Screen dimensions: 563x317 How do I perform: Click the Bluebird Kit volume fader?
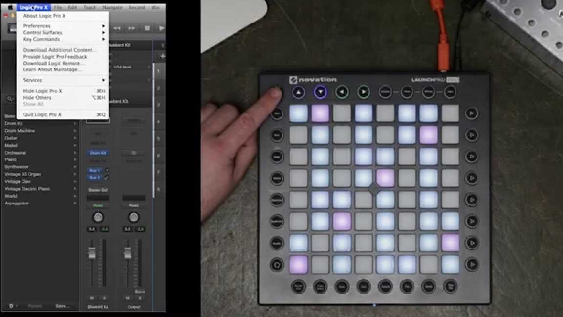(x=92, y=253)
